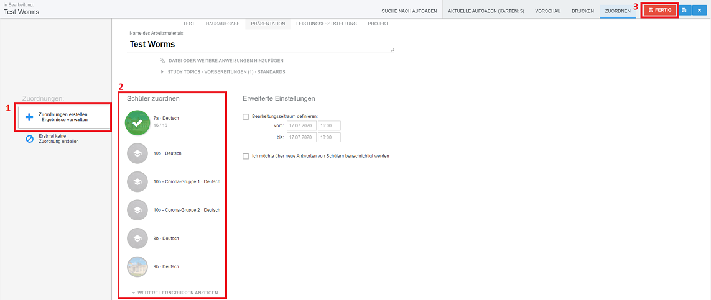Image resolution: width=711 pixels, height=300 pixels.
Task: Expand Study Topics Vorbereitungen Standards section
Action: point(223,71)
